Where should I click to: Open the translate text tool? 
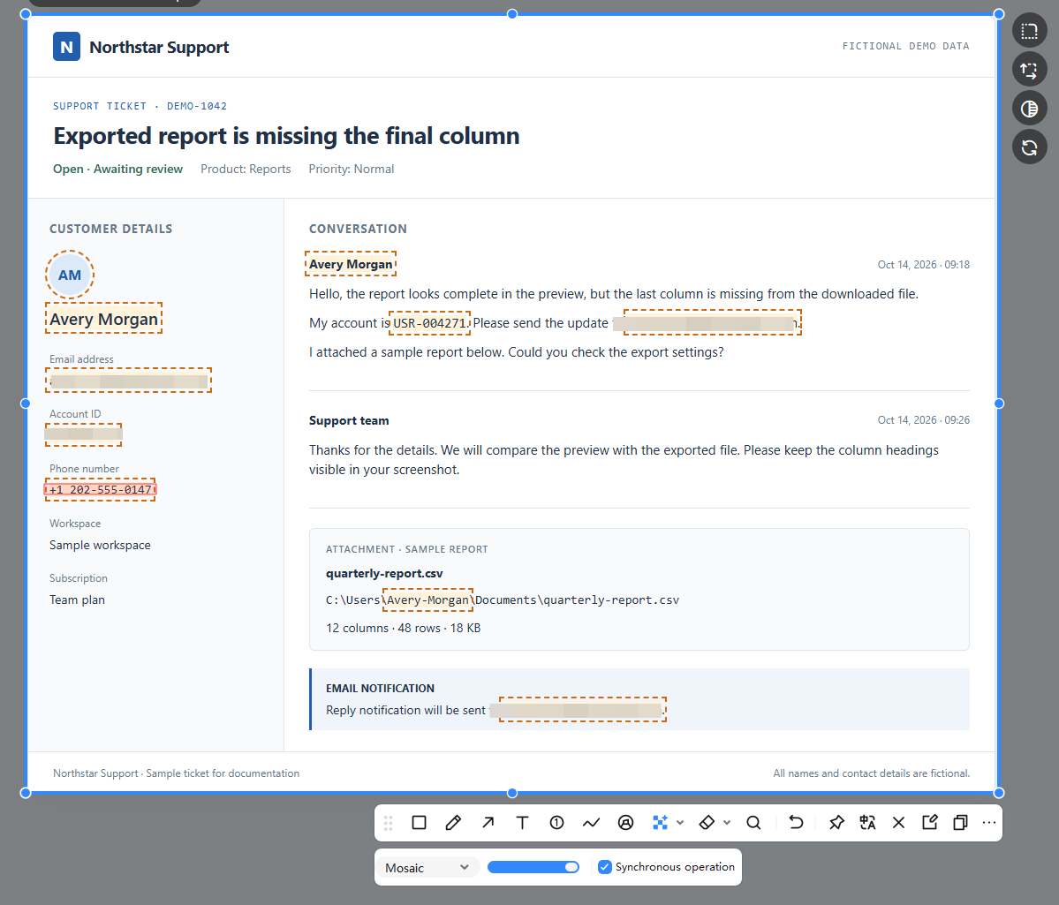[867, 822]
